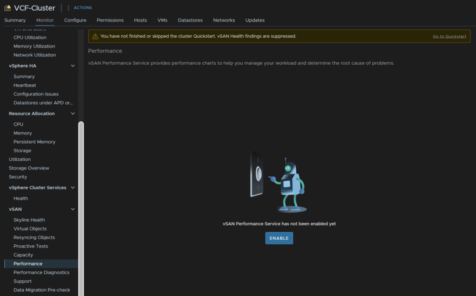Image resolution: width=476 pixels, height=296 pixels.
Task: Click the warning triangle icon in banner
Action: point(95,36)
